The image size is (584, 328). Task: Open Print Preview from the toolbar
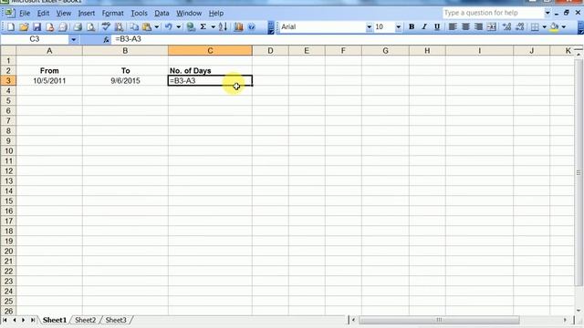(90, 26)
